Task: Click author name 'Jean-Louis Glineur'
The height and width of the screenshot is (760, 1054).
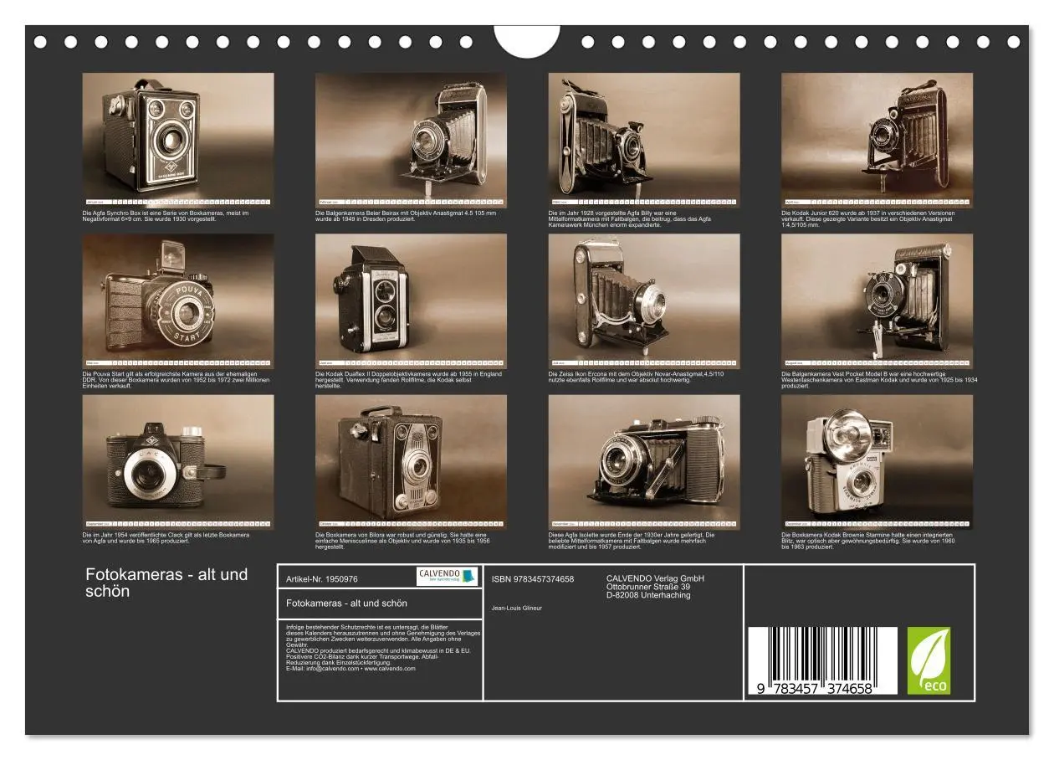Action: pyautogui.click(x=516, y=609)
